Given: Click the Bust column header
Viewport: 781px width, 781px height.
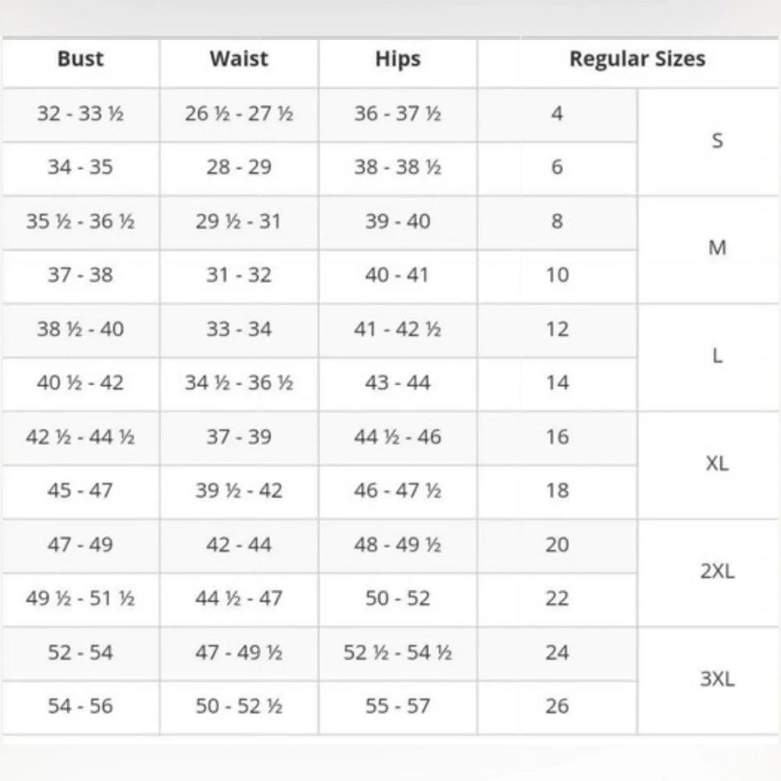Looking at the screenshot, I should 80,59.
